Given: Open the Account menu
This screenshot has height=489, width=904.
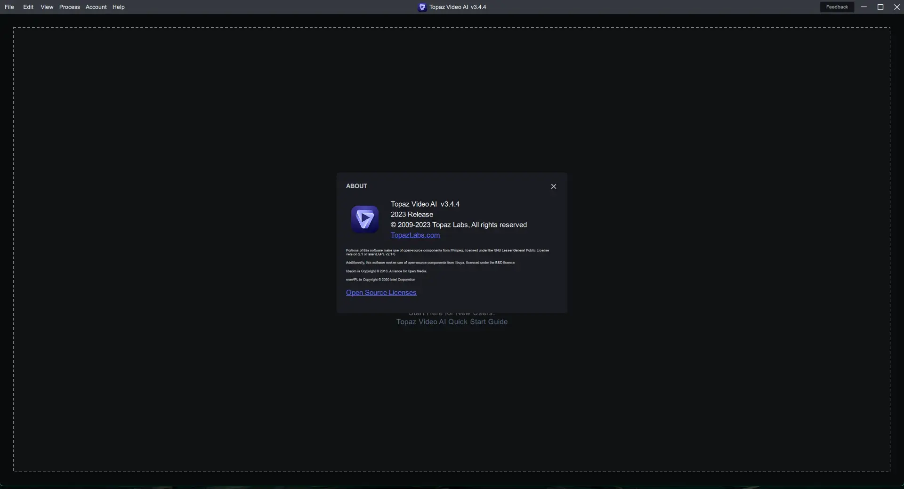Looking at the screenshot, I should pos(96,7).
